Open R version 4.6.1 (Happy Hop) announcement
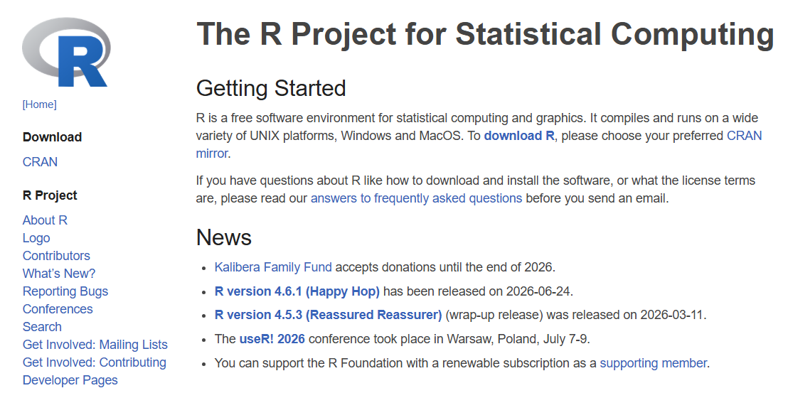 (297, 291)
